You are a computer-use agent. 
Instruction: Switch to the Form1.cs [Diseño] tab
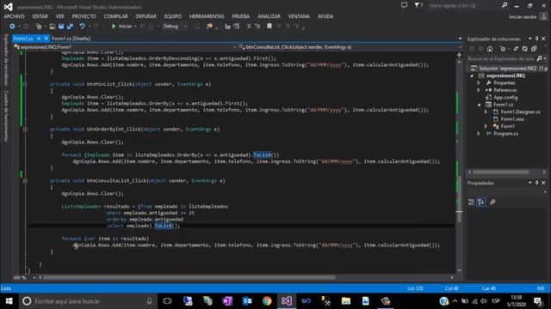pos(71,39)
